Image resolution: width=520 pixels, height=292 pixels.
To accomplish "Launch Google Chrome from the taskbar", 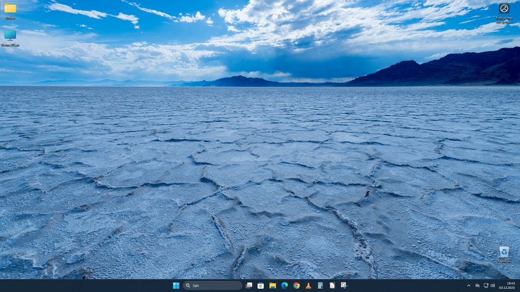I will 296,286.
